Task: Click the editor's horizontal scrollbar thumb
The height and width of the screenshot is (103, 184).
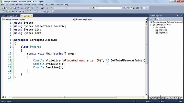Action: (x=64, y=97)
